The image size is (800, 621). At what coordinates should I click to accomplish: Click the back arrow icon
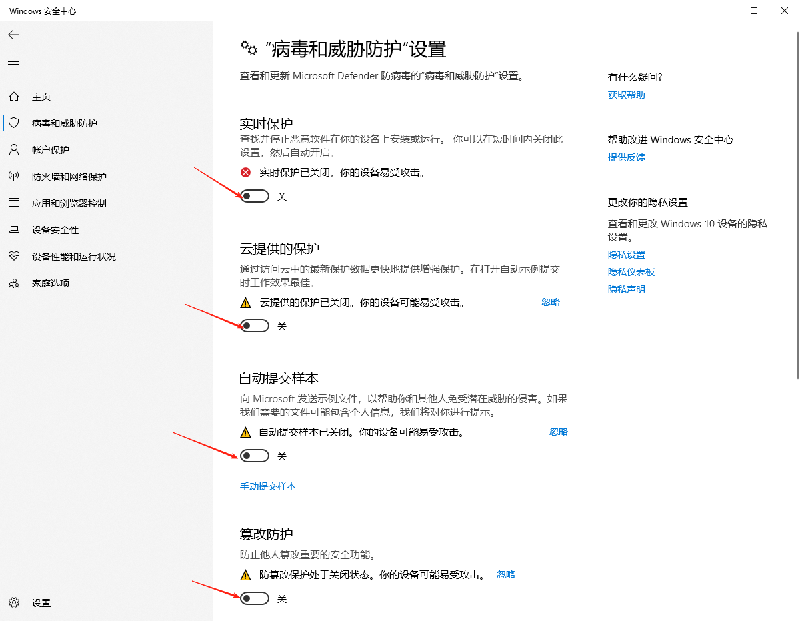point(13,35)
